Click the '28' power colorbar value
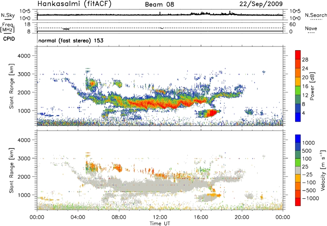This screenshot has height=226, width=327. [305, 60]
